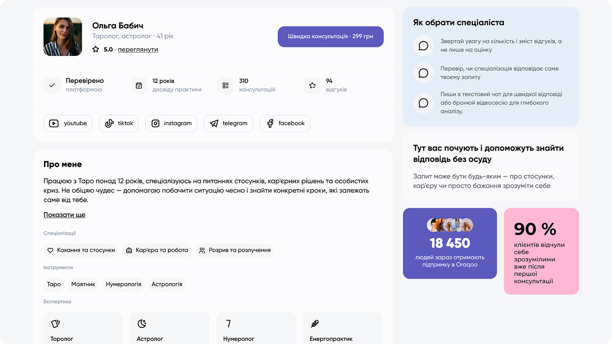The image size is (612, 344).
Task: Click the 'Як обрати спеціаліста' heading
Action: coord(459,22)
